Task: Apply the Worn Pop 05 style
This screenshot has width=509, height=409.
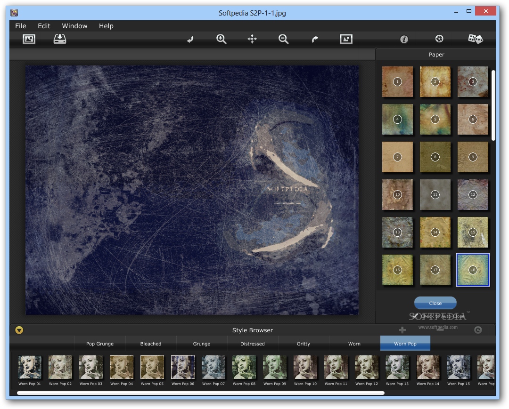Action: [152, 367]
